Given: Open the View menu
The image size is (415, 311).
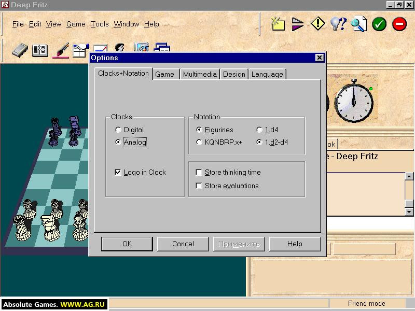Looking at the screenshot, I should coord(54,24).
